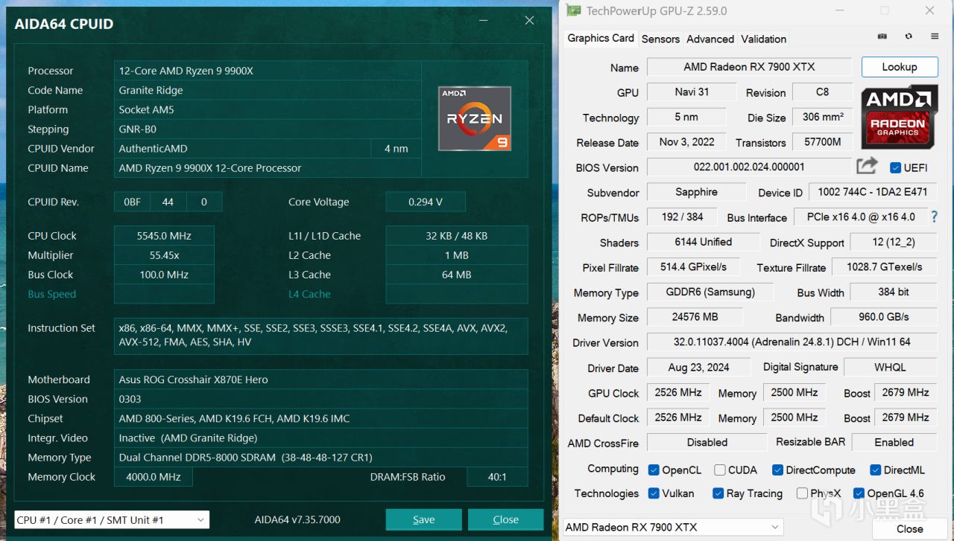Click the Motherboard value Asus ROG Crosshair X870E Hero
954x541 pixels.
(320, 380)
